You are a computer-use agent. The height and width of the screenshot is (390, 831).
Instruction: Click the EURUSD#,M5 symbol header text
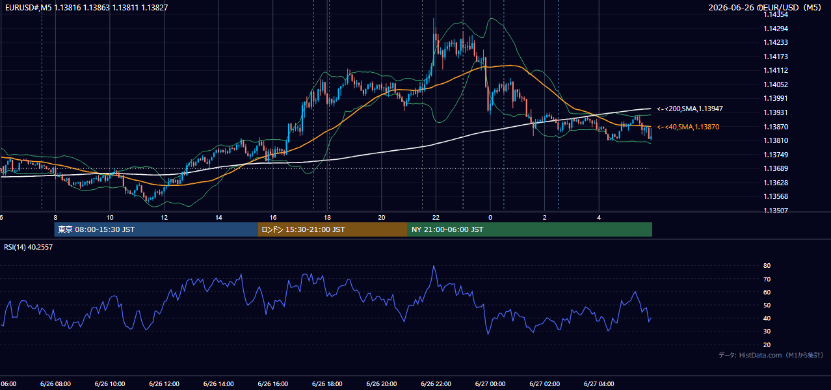[86, 7]
